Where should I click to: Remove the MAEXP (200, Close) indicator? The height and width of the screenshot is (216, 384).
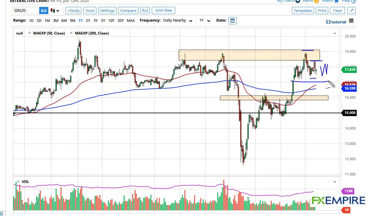tap(71, 33)
